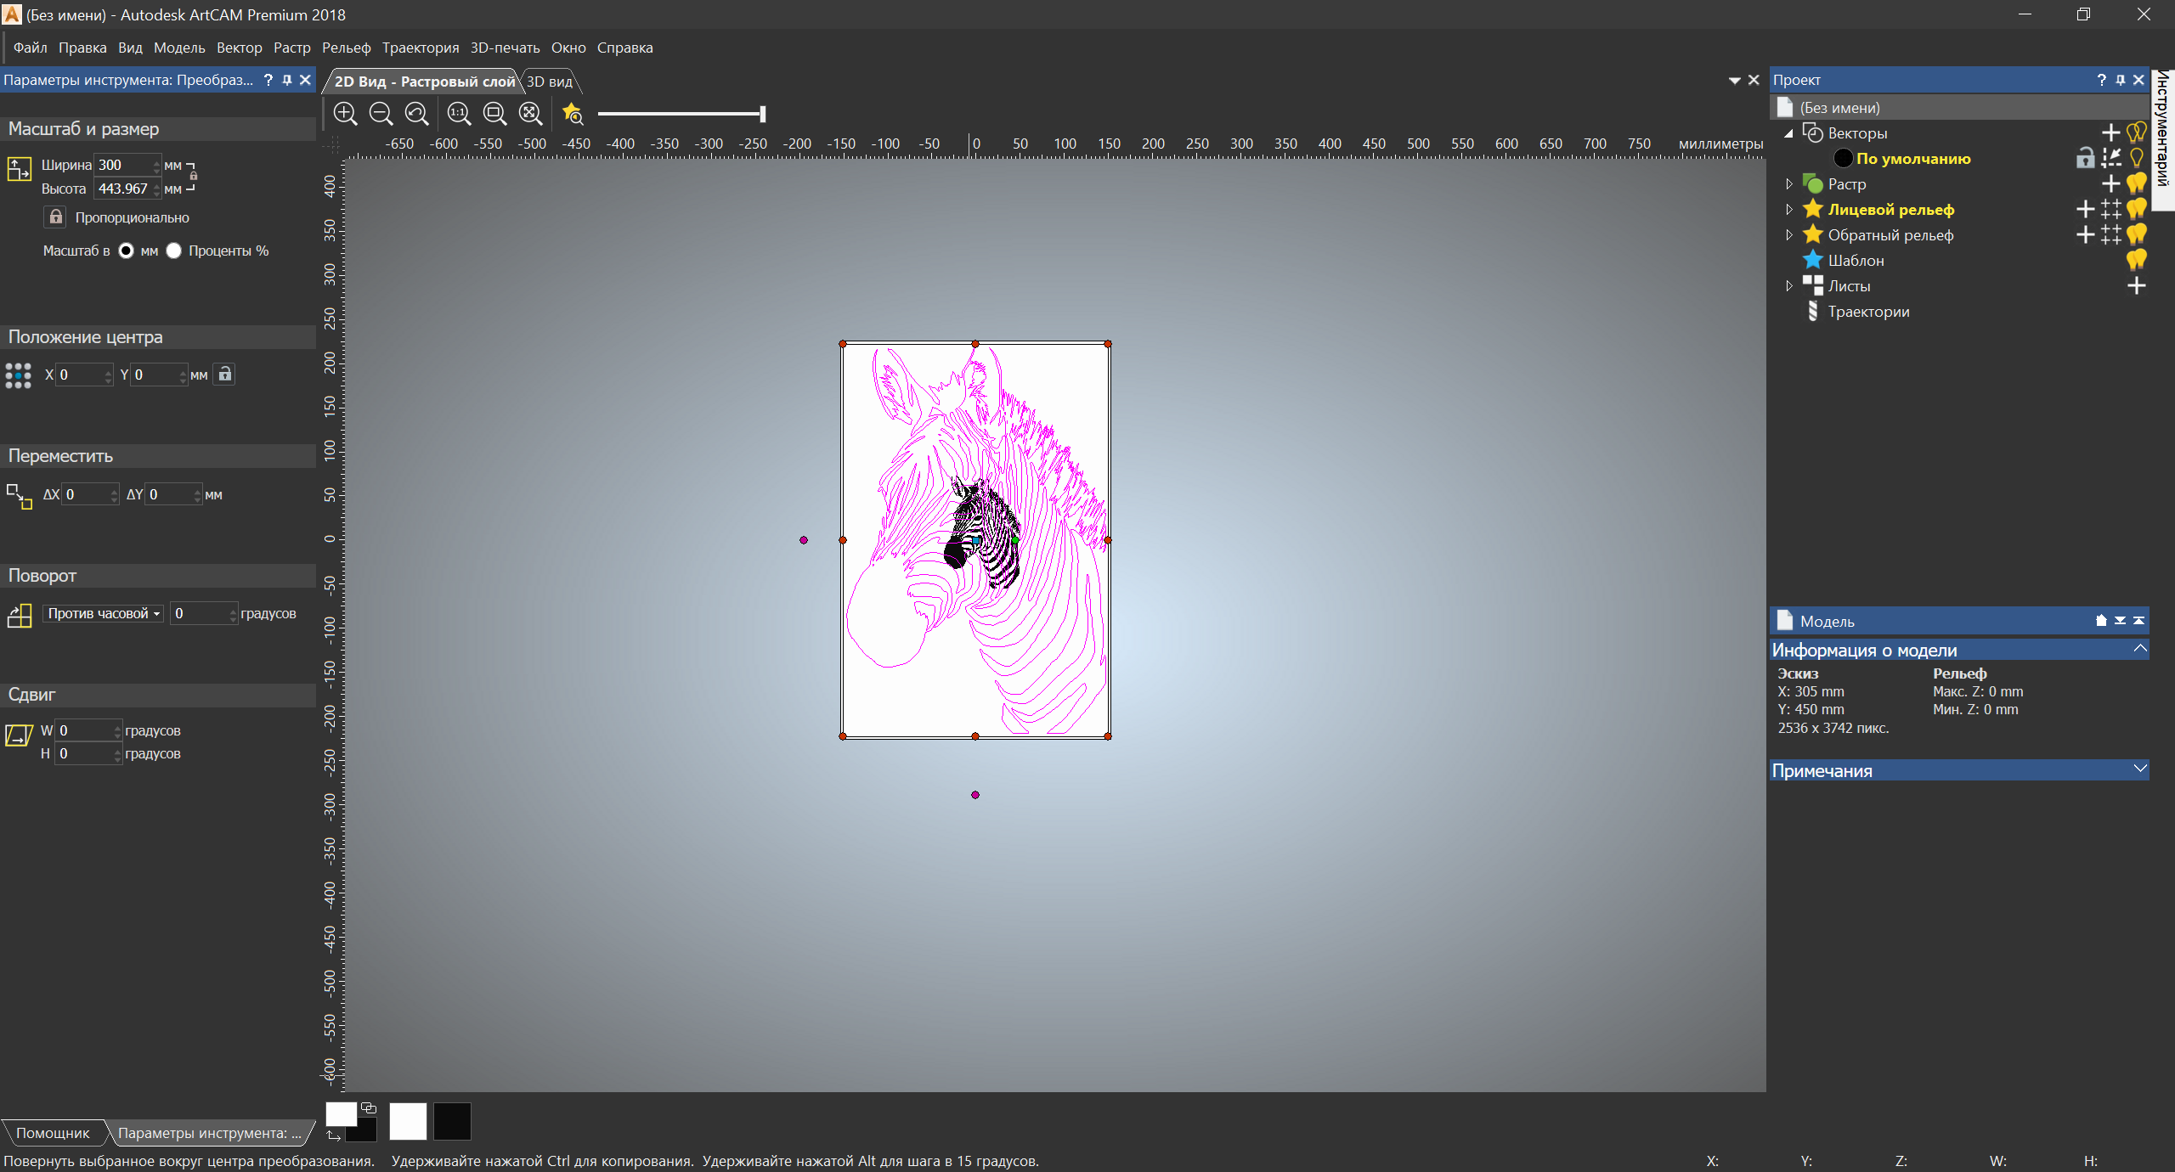Image resolution: width=2175 pixels, height=1172 pixels.
Task: Toggle the Пропорционально lock button
Action: [56, 217]
